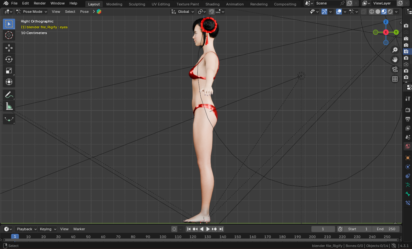The image size is (412, 249).
Task: Open the World properties tab (globe icon)
Action: tap(408, 146)
